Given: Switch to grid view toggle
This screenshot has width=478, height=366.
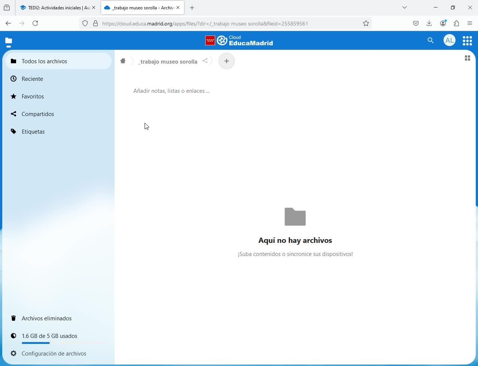Looking at the screenshot, I should (x=467, y=58).
